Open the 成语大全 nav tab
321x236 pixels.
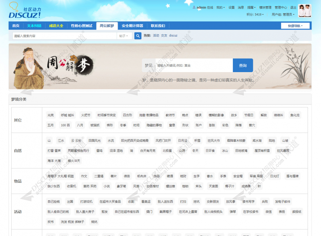[56, 26]
